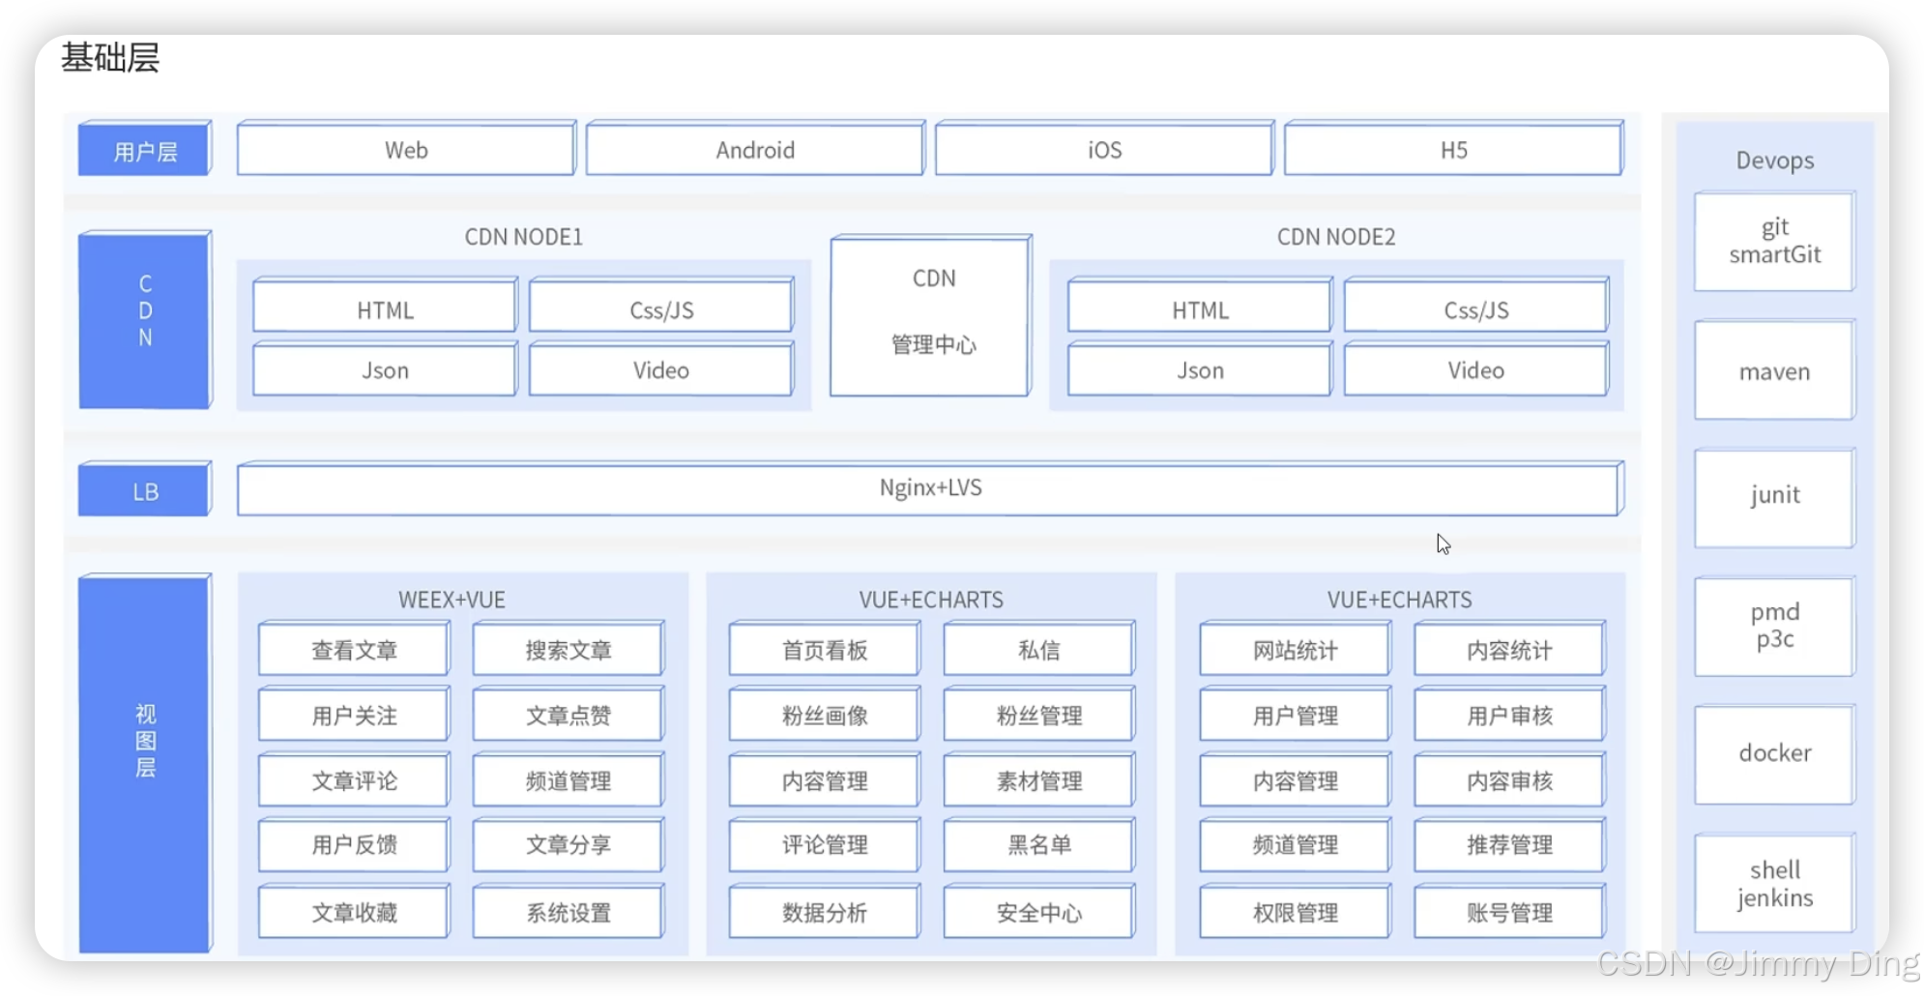
Task: Select the 用户审核 box
Action: (1510, 714)
